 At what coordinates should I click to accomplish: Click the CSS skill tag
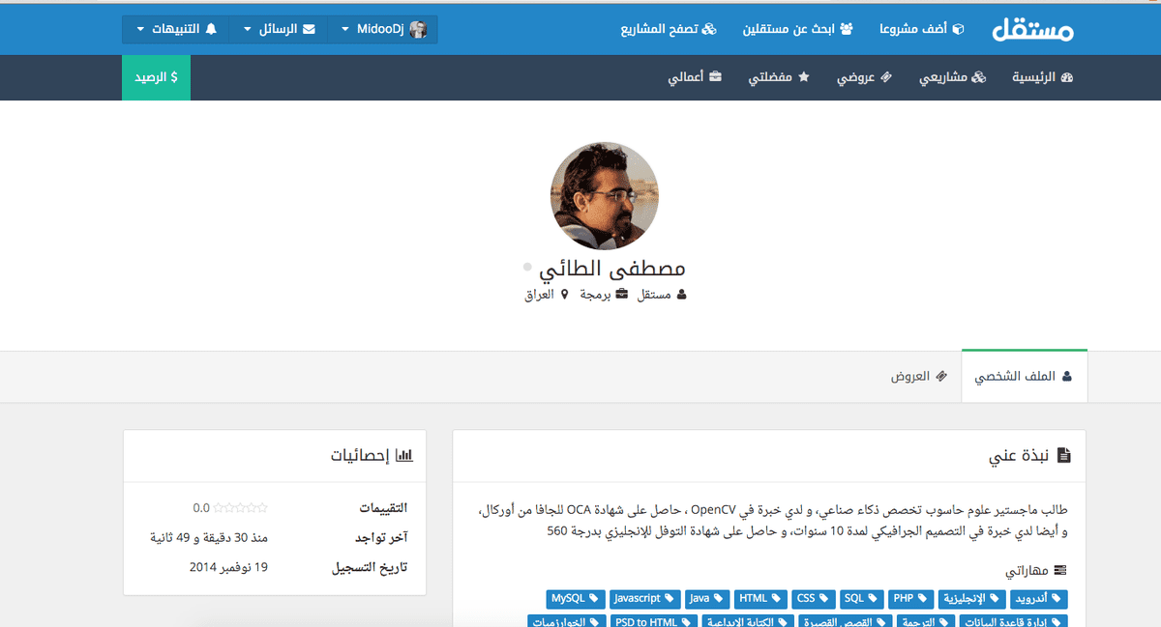pyautogui.click(x=813, y=599)
